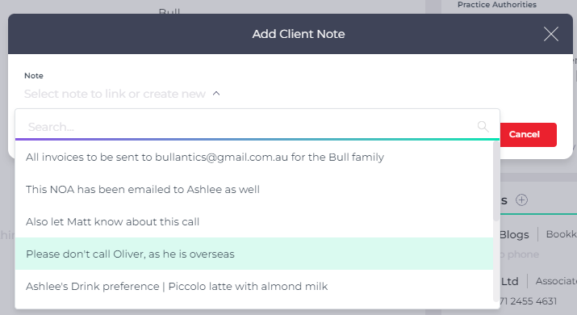Viewport: 577px width, 315px height.
Task: Close the Add Client Note dialog
Action: pyautogui.click(x=551, y=34)
